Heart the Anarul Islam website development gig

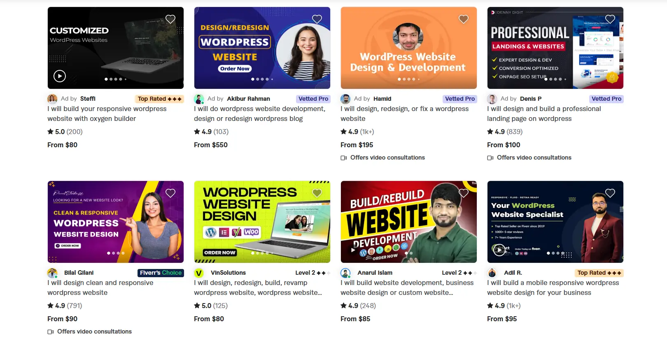point(464,193)
